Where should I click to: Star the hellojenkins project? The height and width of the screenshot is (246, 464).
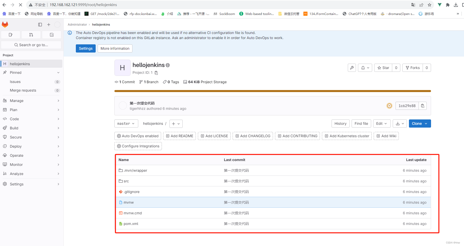point(383,68)
